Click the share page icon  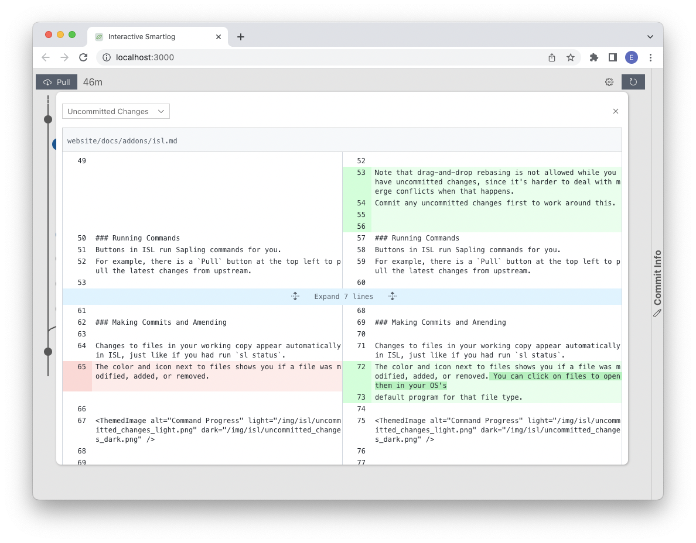552,57
